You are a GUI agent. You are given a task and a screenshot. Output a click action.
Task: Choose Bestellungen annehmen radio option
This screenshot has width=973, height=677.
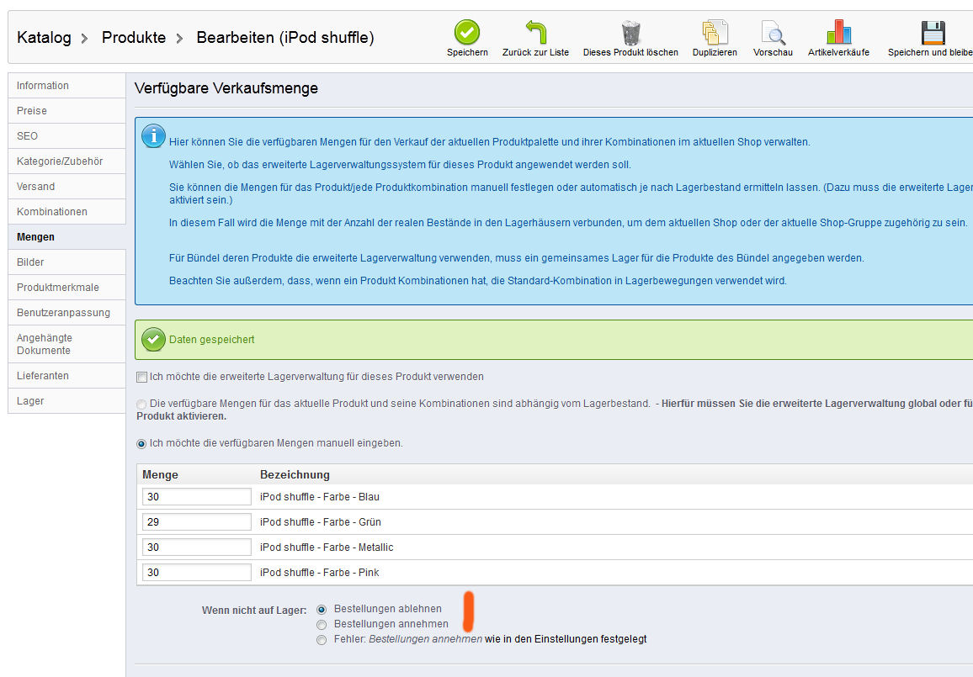tap(322, 625)
